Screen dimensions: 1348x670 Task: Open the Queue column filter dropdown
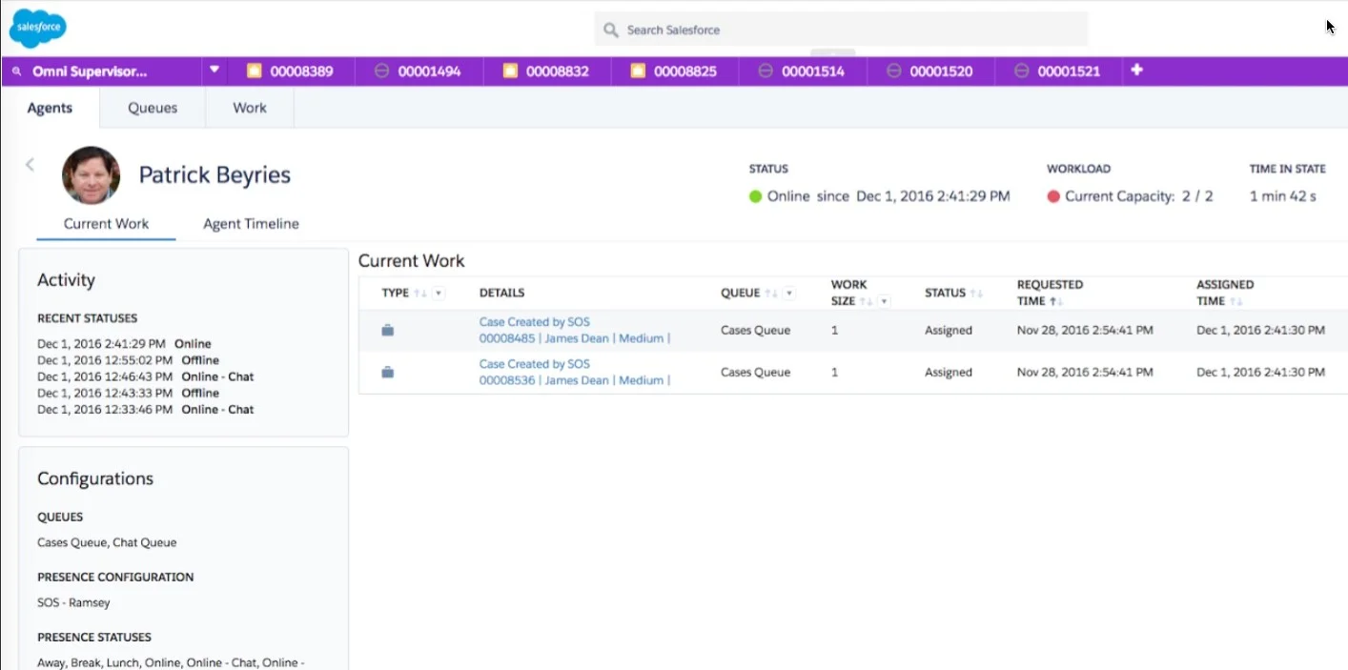coord(789,294)
